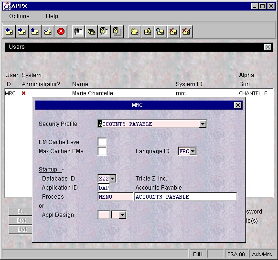Click the folder with magnifier icon
Image resolution: width=278 pixels, height=260 pixels.
pyautogui.click(x=160, y=32)
